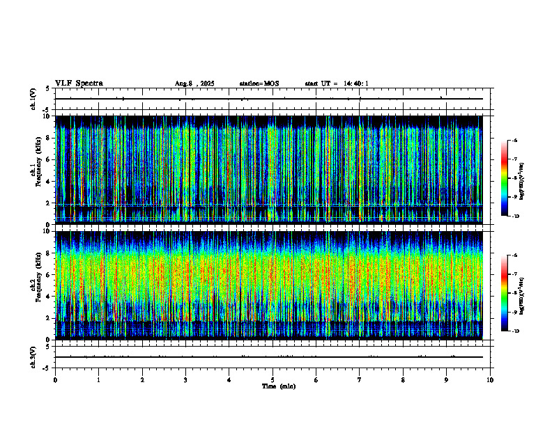Click the "ch.3(V)" axis label
This screenshot has width=552, height=426.
(x=33, y=357)
